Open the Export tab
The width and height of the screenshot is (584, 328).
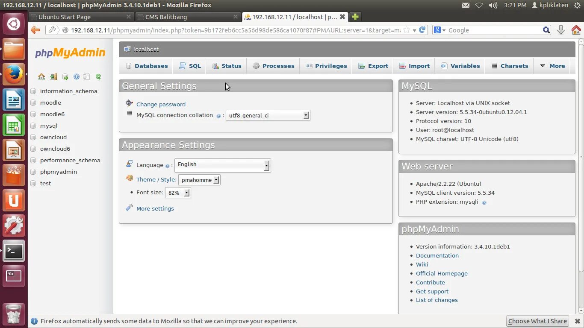(373, 66)
